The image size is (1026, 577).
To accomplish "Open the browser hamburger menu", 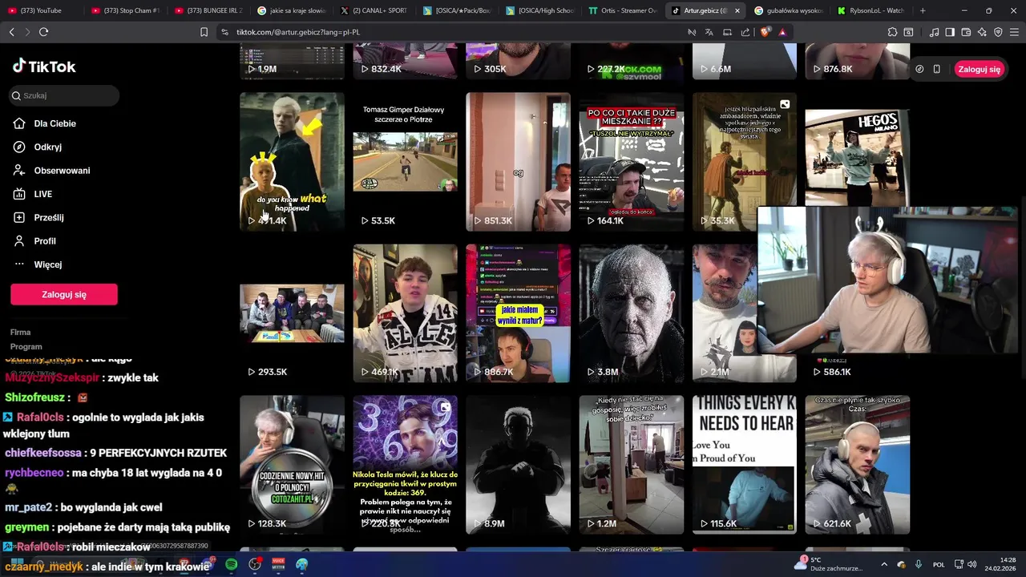I will click(1014, 32).
